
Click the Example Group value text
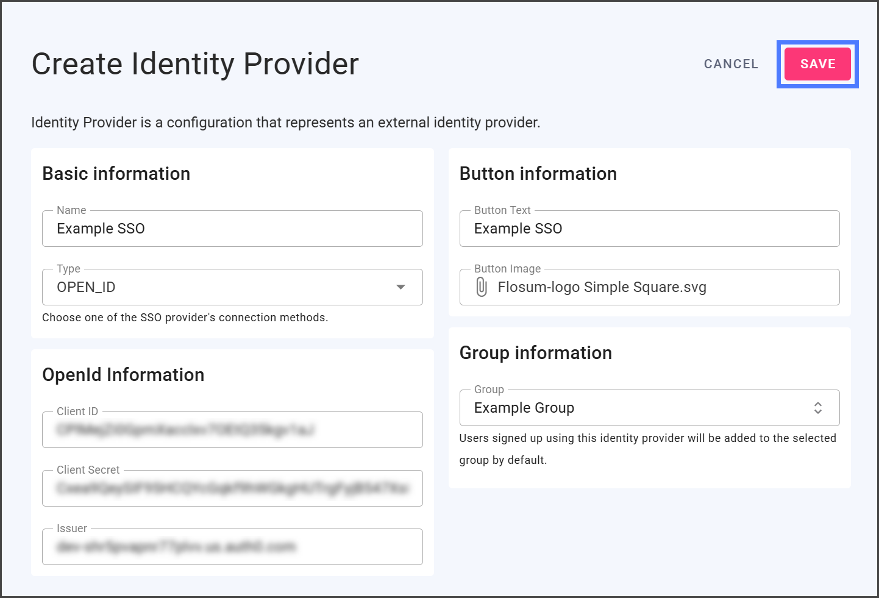(524, 408)
